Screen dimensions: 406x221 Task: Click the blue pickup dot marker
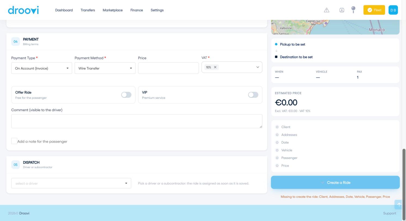click(x=276, y=44)
